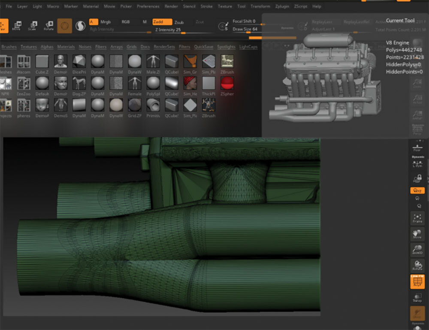Screen dimensions: 429x330
Task: Toggle the L.Sym local symmetry icon
Action: 417,163
